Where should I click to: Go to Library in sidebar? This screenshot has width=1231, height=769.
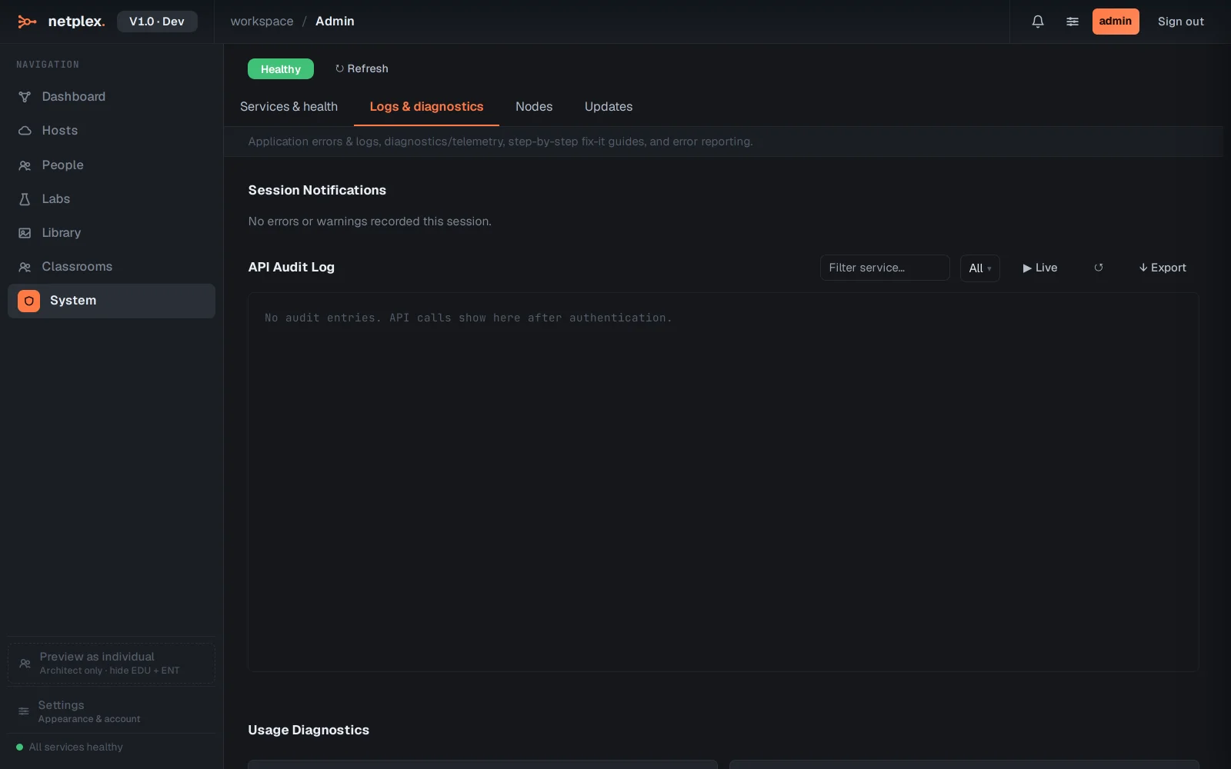(112, 233)
